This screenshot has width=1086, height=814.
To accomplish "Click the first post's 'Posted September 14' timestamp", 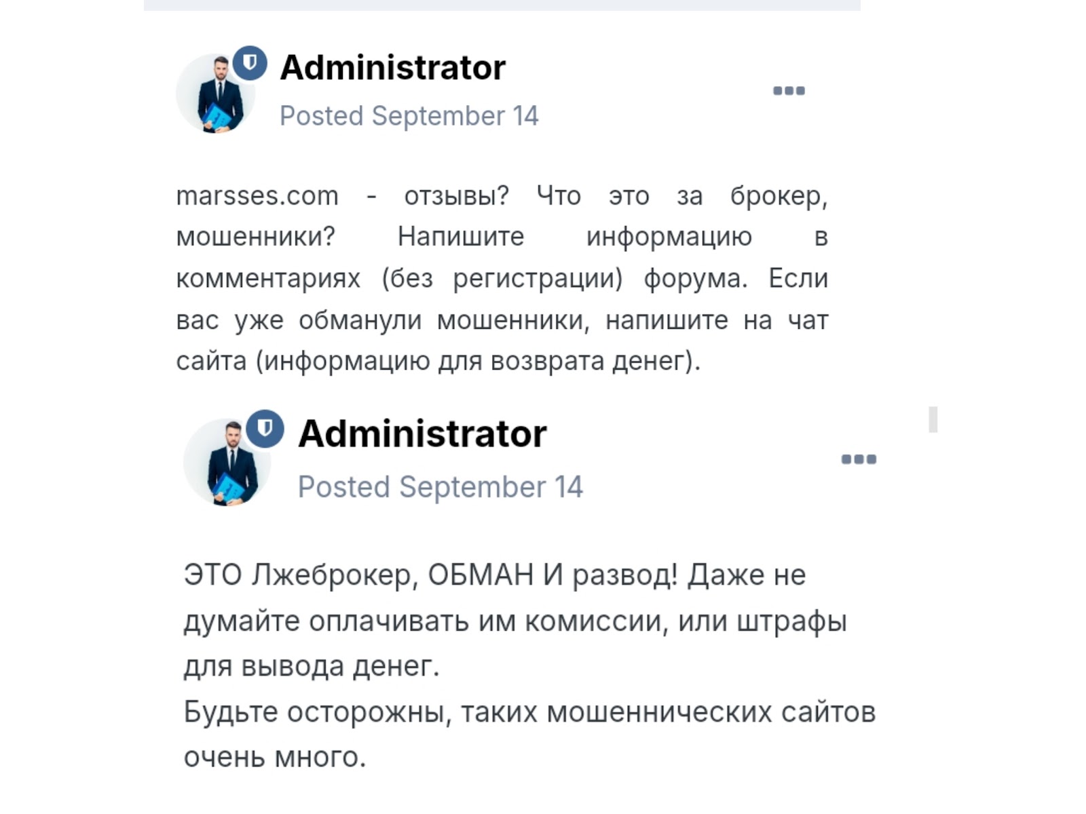I will click(409, 116).
